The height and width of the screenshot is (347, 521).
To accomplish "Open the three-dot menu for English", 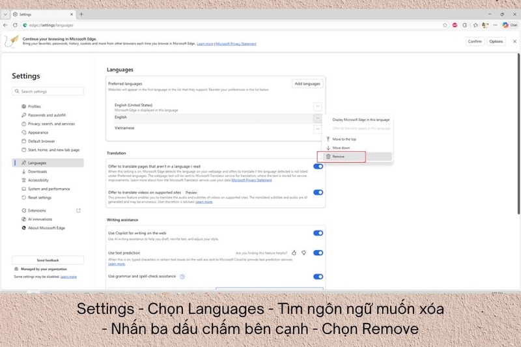I will (x=318, y=118).
